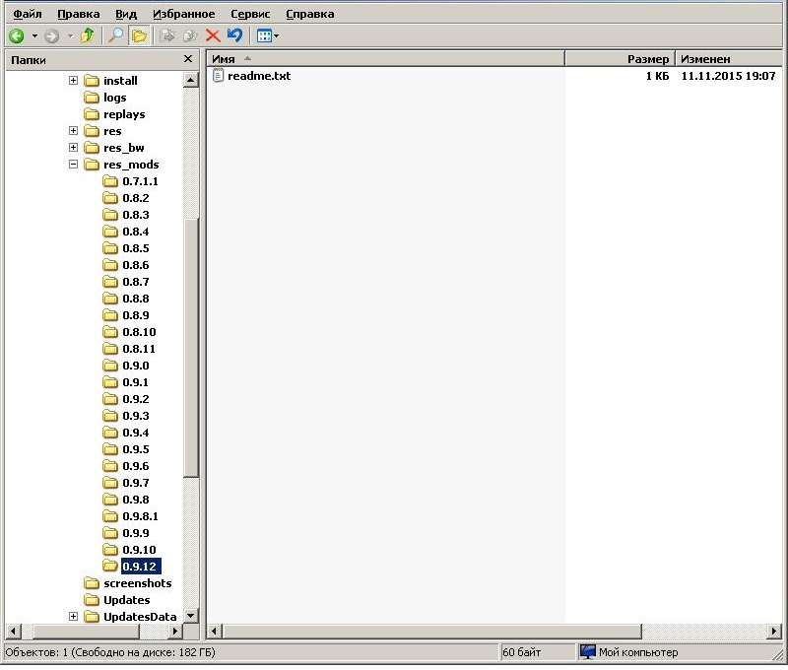This screenshot has width=788, height=670.
Task: Open the Back history dropdown arrow
Action: click(34, 36)
